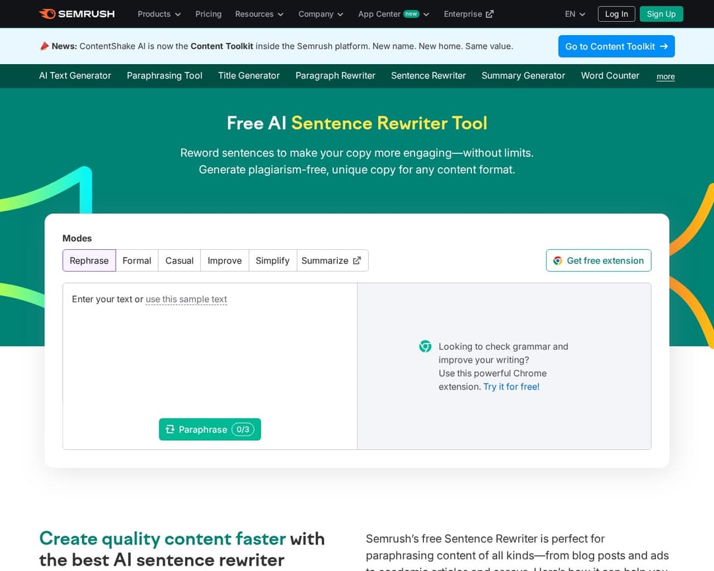
Task: Click the Chrome icon on Get free extension
Action: (557, 260)
